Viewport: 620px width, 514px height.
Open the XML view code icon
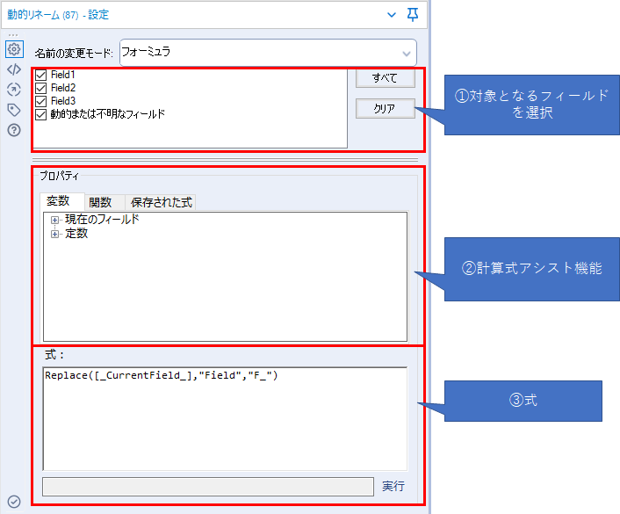click(x=13, y=69)
